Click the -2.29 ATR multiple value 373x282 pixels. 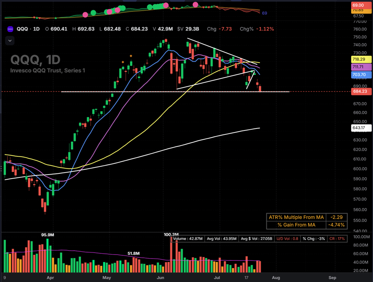(x=337, y=217)
